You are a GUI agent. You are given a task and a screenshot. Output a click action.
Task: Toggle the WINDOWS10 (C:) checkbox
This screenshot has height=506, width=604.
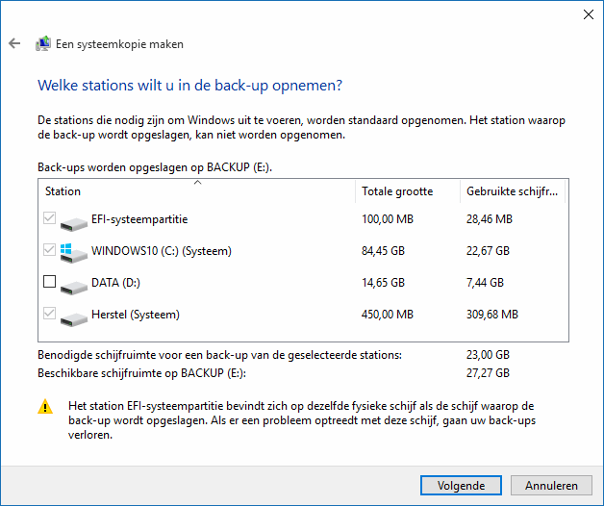[49, 250]
